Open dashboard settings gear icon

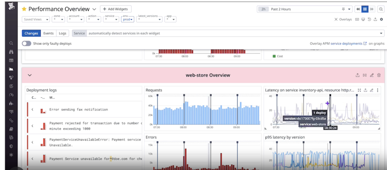[382, 19]
